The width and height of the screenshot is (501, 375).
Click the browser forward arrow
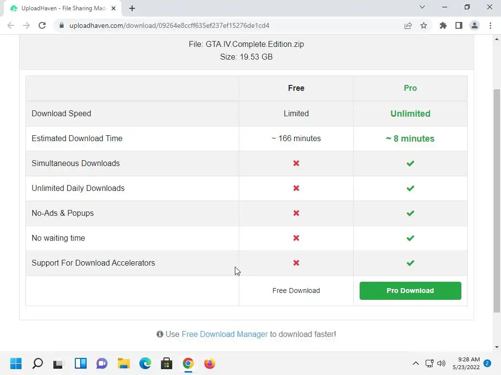(26, 25)
